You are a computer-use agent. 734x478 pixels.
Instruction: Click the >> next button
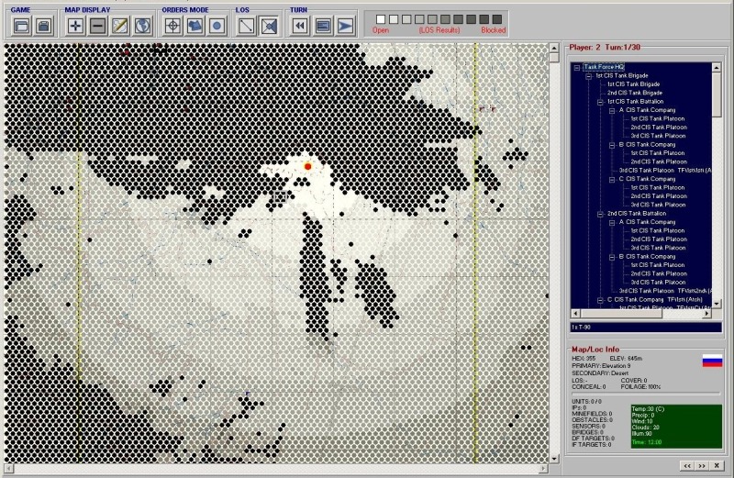(700, 465)
